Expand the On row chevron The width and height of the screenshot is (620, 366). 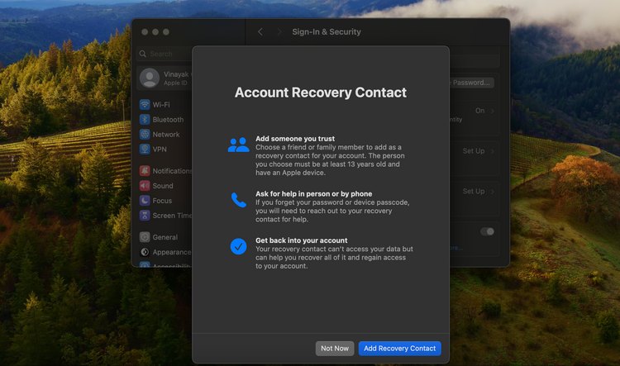[493, 111]
